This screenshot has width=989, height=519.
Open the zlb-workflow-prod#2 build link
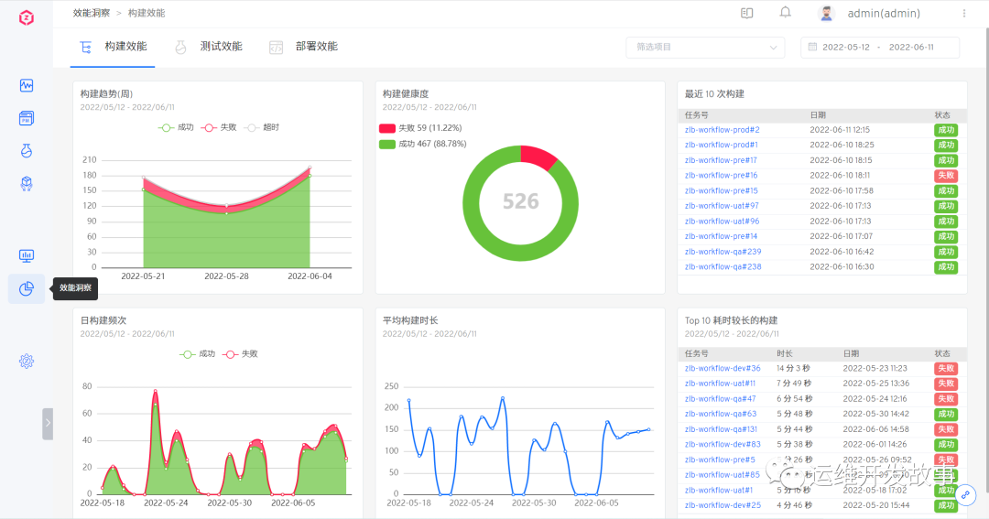pyautogui.click(x=723, y=130)
